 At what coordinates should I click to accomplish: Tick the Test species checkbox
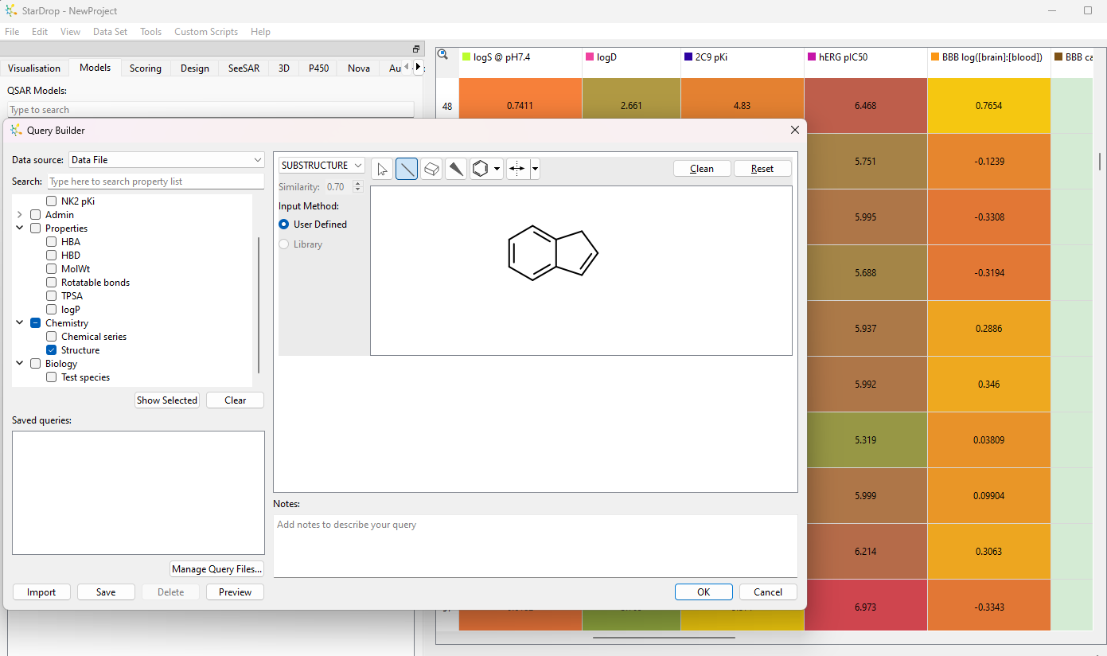click(52, 377)
